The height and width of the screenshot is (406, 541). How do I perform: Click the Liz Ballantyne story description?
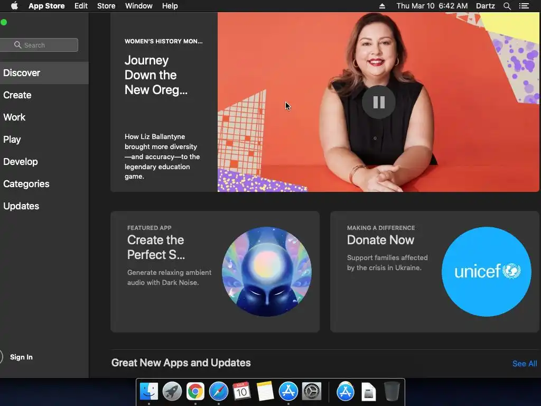tap(162, 156)
